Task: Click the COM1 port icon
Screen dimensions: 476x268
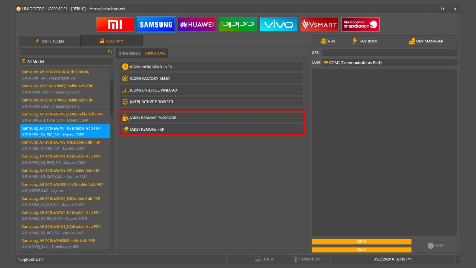Action: tap(326, 62)
